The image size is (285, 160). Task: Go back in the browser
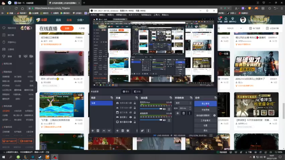tap(4, 8)
